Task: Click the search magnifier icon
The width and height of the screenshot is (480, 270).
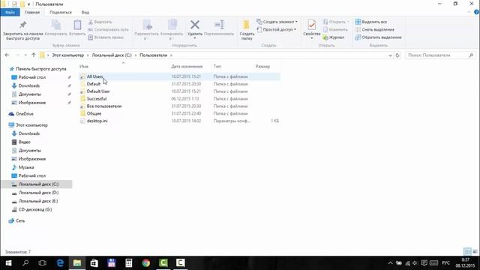Action: click(471, 55)
